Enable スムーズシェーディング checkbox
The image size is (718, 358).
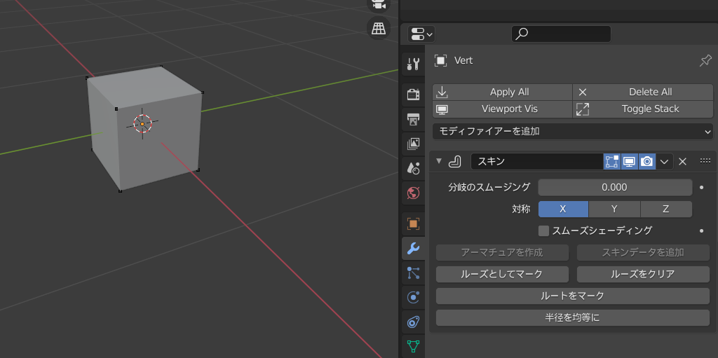(x=543, y=230)
